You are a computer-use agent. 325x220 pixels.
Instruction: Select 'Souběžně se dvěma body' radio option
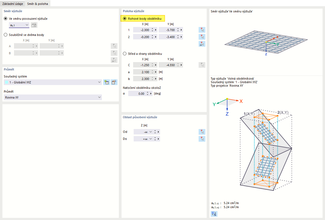(x=6, y=35)
